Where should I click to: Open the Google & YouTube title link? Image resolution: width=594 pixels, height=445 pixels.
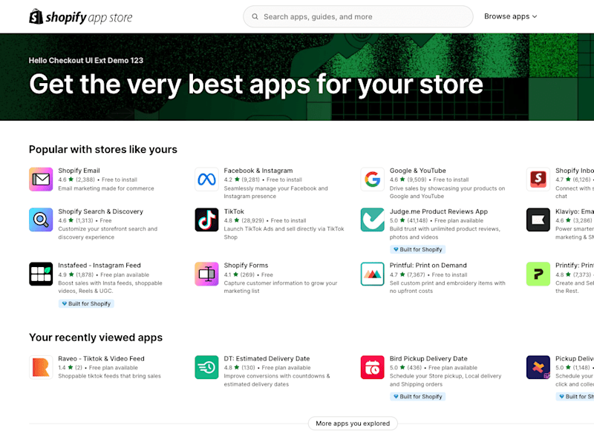[417, 171]
